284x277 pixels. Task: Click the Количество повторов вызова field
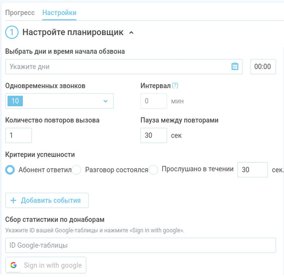tap(18, 135)
